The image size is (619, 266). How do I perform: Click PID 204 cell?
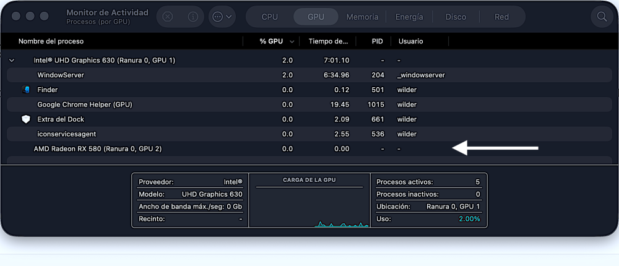point(378,75)
